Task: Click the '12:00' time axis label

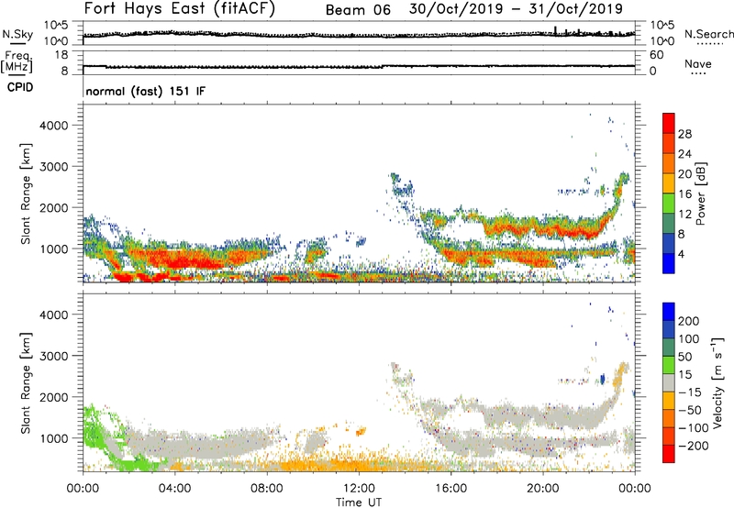Action: click(359, 489)
